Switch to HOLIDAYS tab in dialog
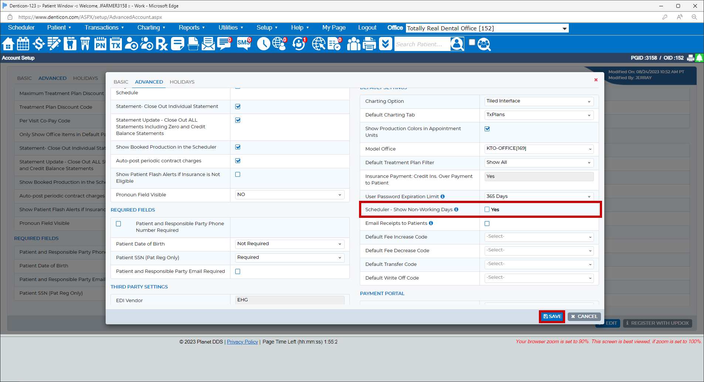This screenshot has width=704, height=382. 182,82
